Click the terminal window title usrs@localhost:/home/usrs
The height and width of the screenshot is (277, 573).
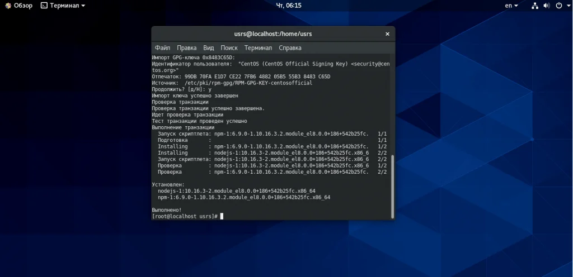273,34
